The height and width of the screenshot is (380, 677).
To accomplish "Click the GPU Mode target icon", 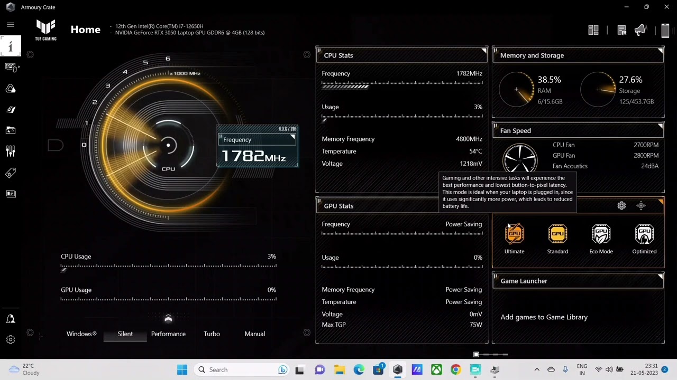I will pos(641,206).
